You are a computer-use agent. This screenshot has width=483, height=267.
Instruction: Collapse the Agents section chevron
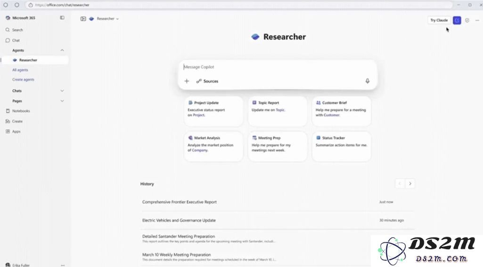pyautogui.click(x=62, y=50)
